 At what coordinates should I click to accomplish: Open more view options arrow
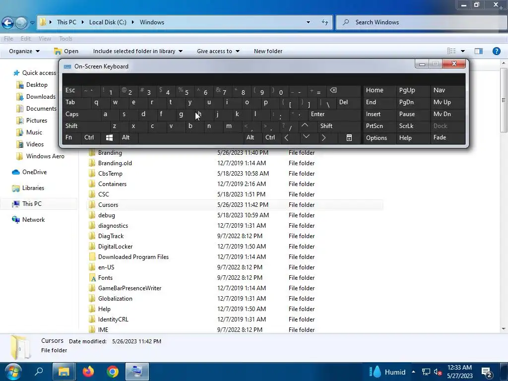(x=463, y=51)
